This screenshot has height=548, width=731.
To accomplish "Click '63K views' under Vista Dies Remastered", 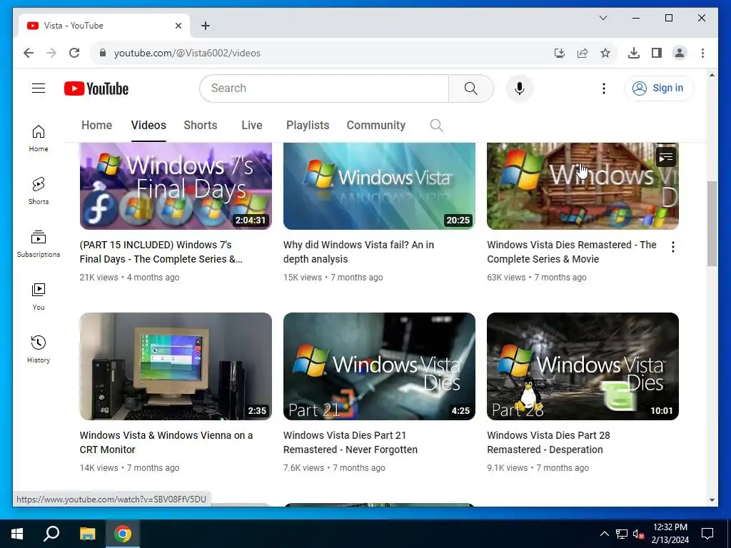I will point(506,278).
